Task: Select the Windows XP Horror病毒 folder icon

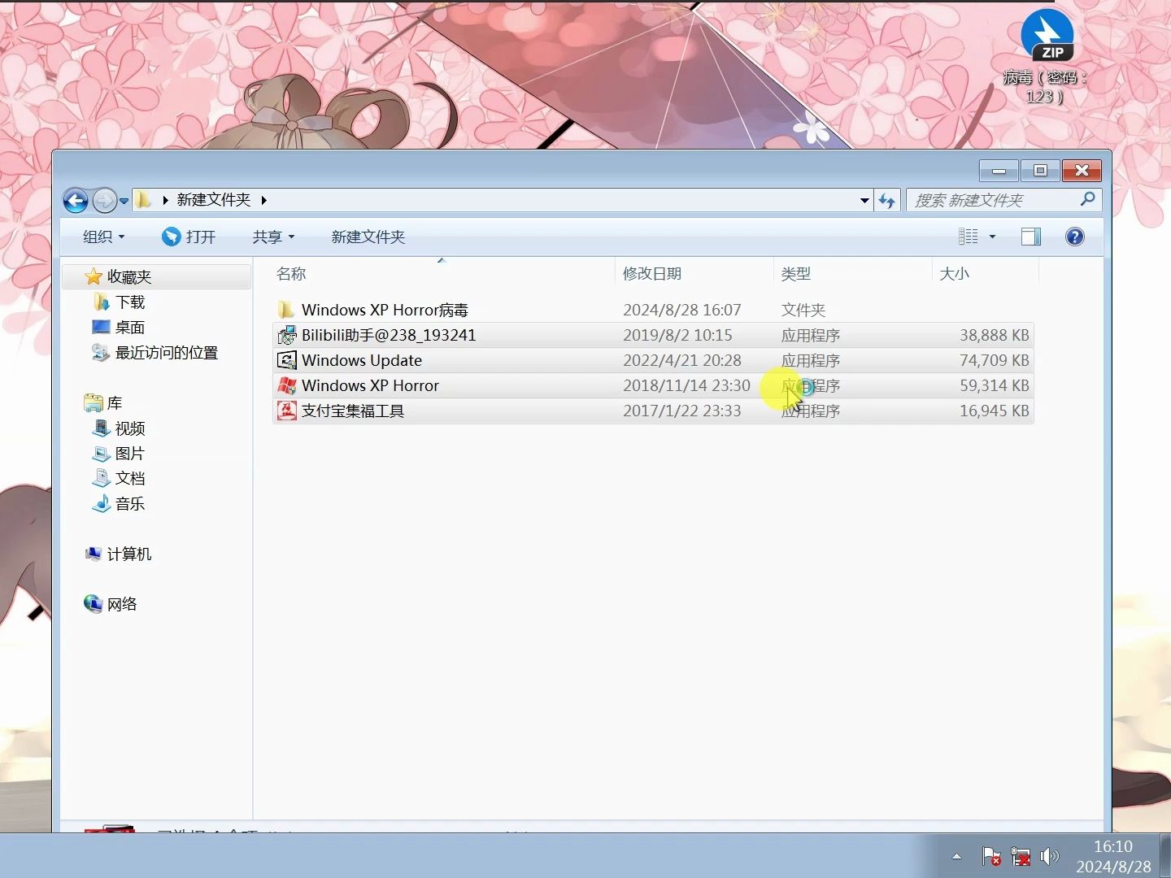Action: click(x=286, y=310)
